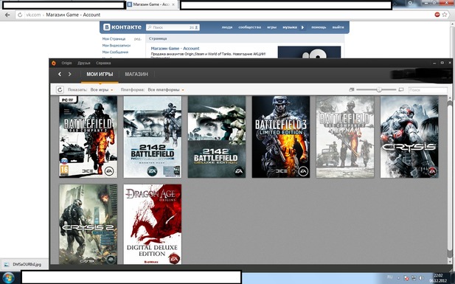Image resolution: width=455 pixels, height=284 pixels.
Task: Open the Bad Company 2 Vietnam tile
Action: (x=345, y=136)
